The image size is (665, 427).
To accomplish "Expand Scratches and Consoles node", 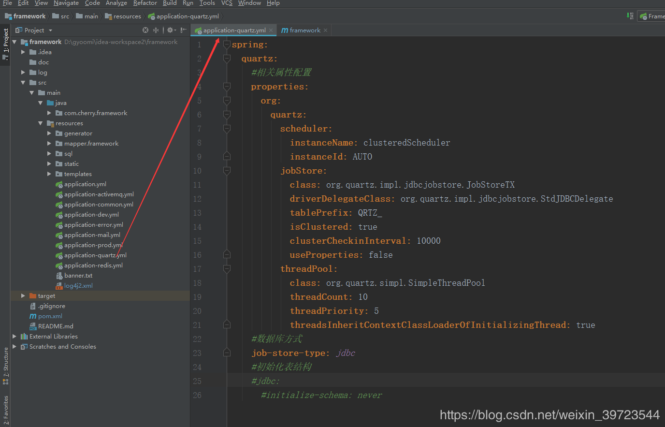I will [14, 347].
